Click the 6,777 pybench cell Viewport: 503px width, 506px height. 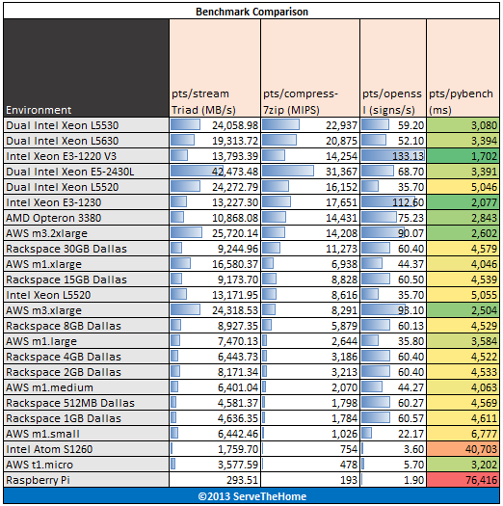463,434
